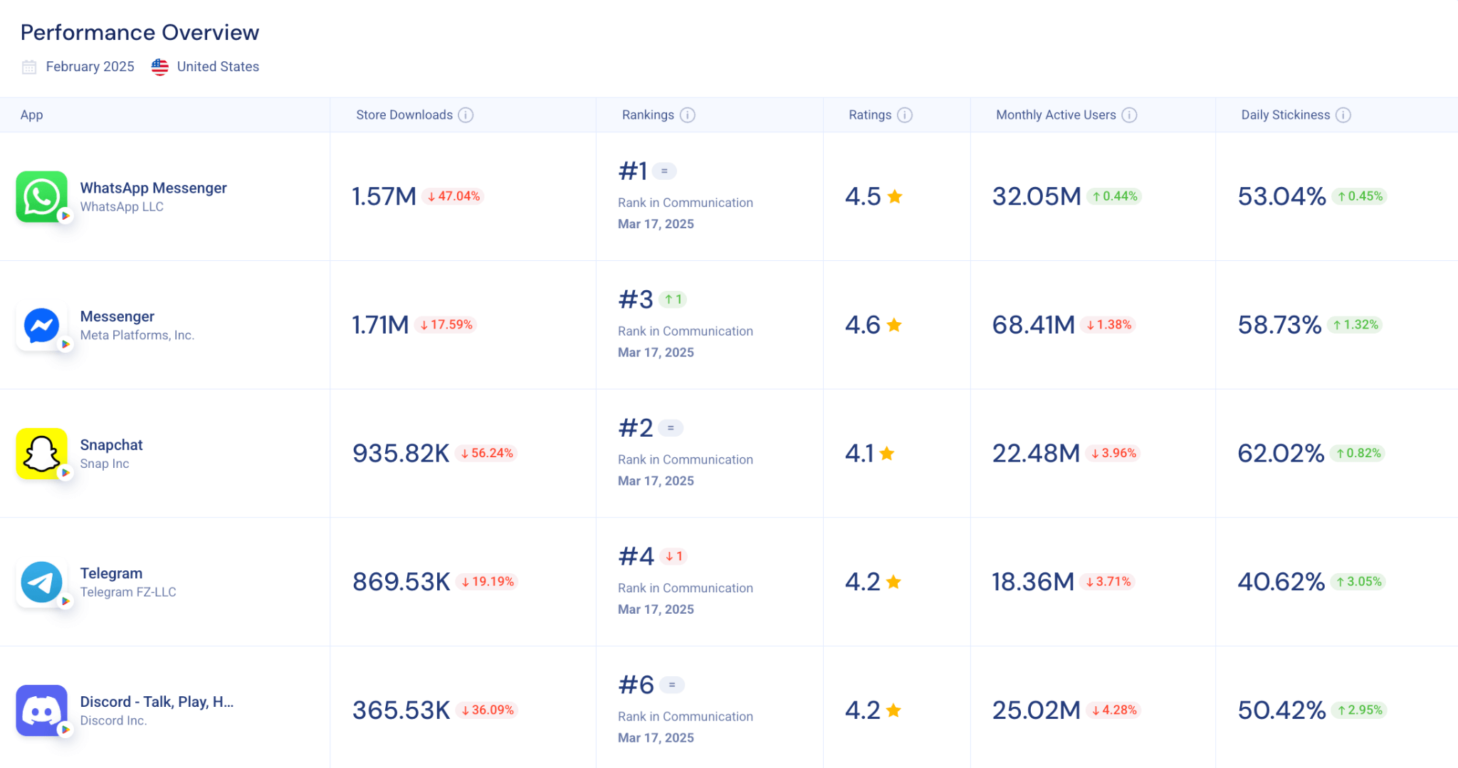The image size is (1458, 768).
Task: Select the February 2025 date filter
Action: [90, 67]
